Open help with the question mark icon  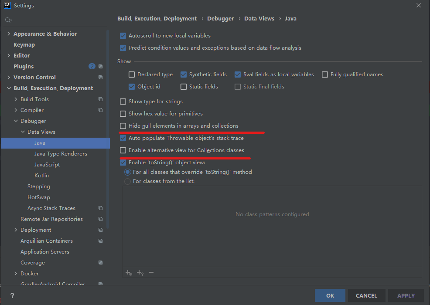pos(12,295)
